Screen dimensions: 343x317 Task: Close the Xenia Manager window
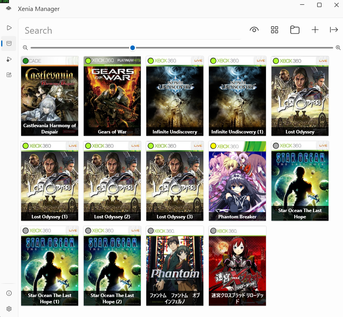[x=336, y=5]
